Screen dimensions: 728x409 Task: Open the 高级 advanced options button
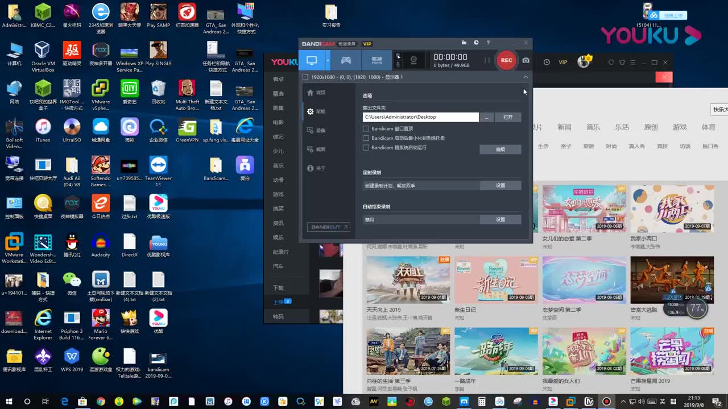[500, 149]
